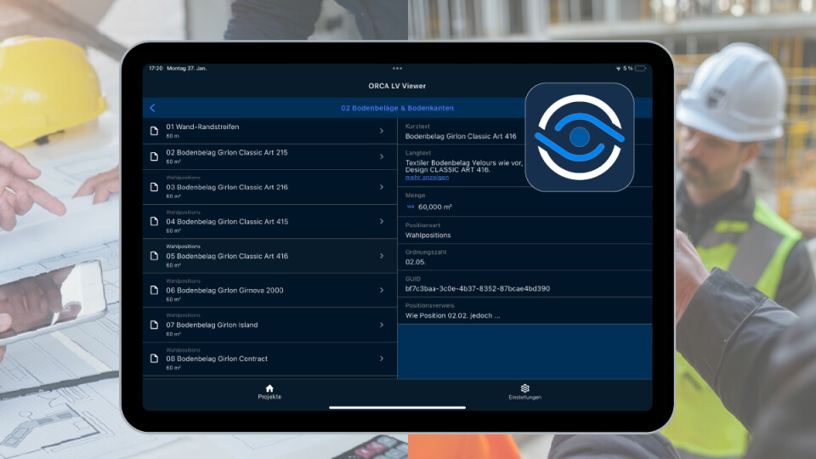Click the Positionsart value Wahlpositions
816x459 pixels.
pyautogui.click(x=428, y=235)
